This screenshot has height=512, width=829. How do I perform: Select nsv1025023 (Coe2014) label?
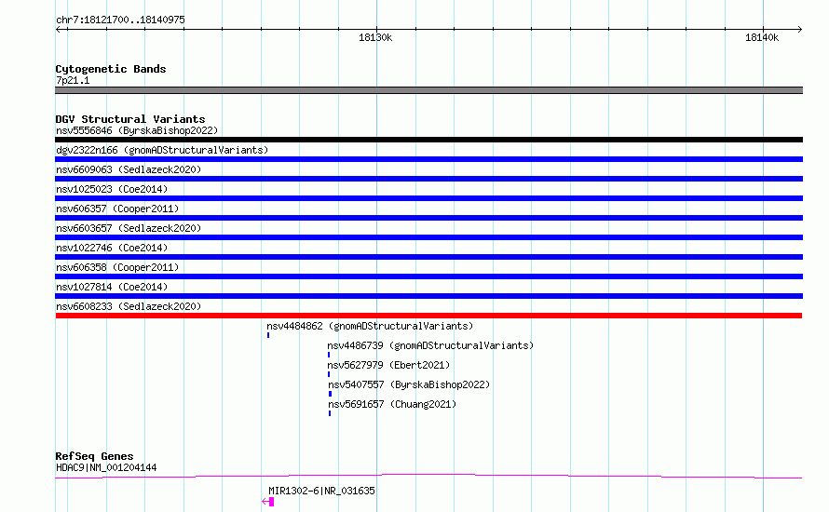tap(112, 189)
